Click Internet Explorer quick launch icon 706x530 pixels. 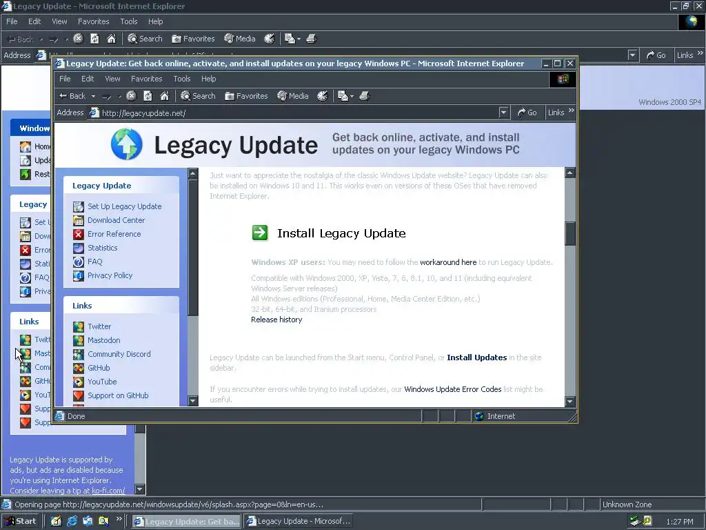(x=72, y=521)
